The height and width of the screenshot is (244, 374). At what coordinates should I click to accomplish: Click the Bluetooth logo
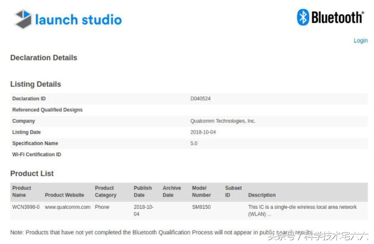pyautogui.click(x=330, y=17)
